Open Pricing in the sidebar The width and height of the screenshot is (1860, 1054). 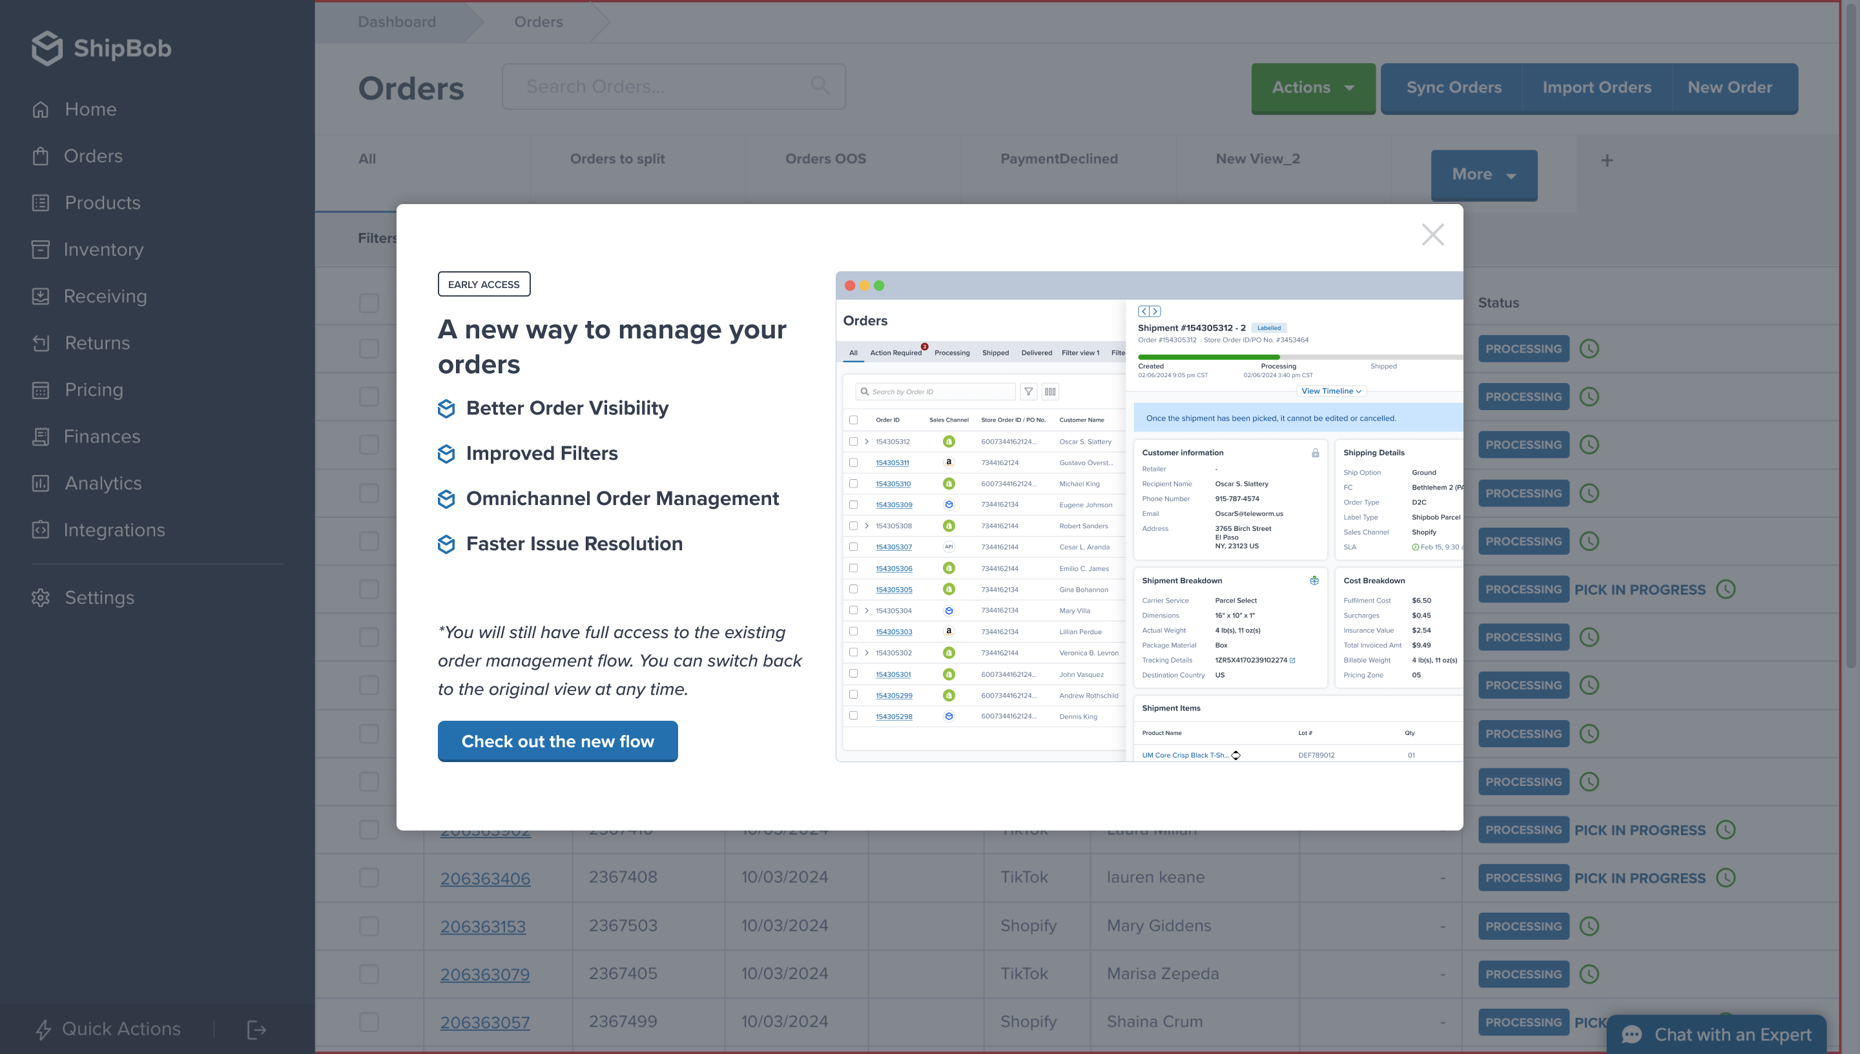pos(77,389)
